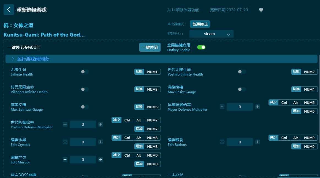Click the 重新选择游戏 heading text
Viewport: 320px width, 178px height.
[32, 10]
